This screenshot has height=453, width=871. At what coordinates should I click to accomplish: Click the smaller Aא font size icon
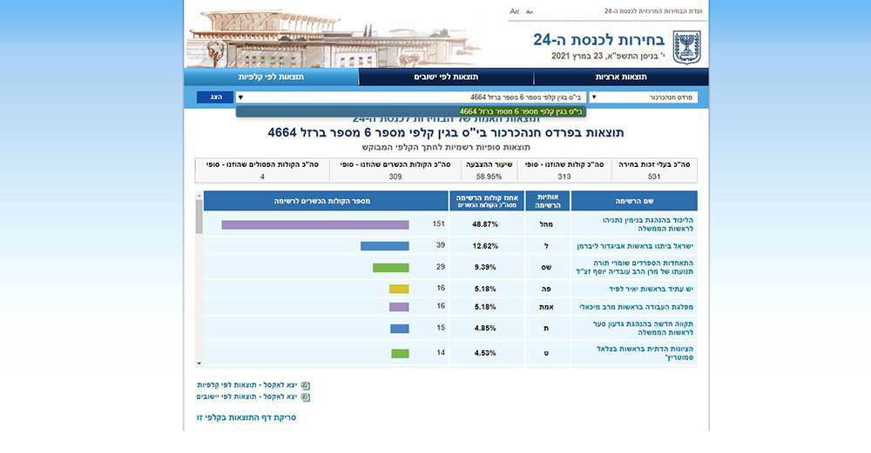(x=530, y=11)
